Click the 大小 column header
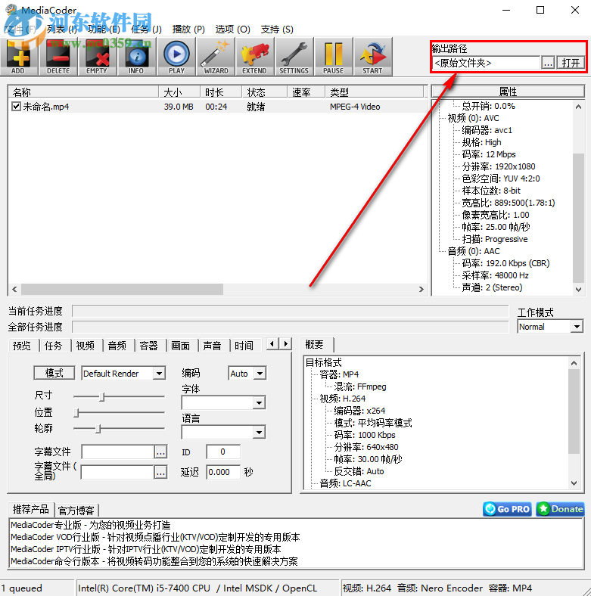Image resolution: width=591 pixels, height=596 pixels. point(179,92)
